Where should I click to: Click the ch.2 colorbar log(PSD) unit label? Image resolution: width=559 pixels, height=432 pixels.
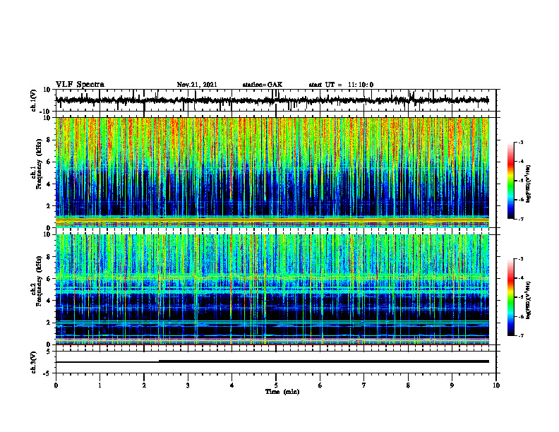[x=529, y=300]
